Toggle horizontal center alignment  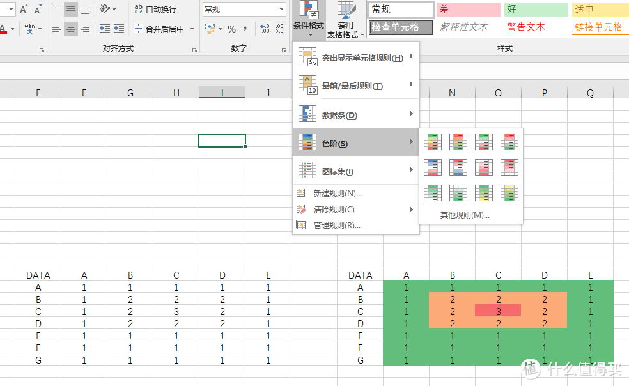click(70, 29)
